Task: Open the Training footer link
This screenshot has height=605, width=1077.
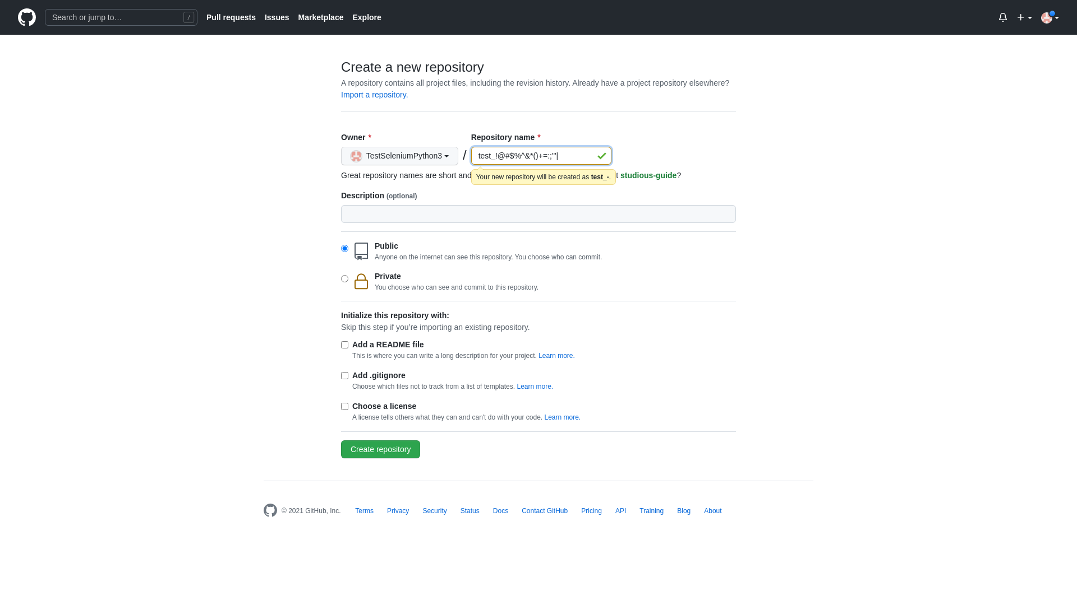Action: (651, 511)
